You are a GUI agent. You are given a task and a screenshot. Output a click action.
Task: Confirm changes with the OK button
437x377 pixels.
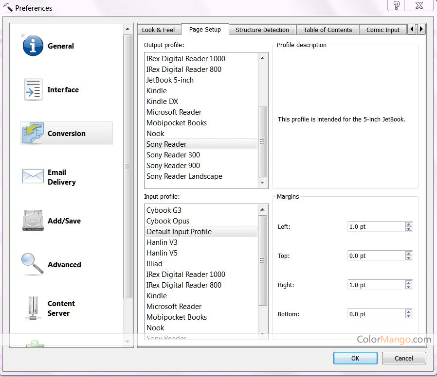pyautogui.click(x=355, y=358)
